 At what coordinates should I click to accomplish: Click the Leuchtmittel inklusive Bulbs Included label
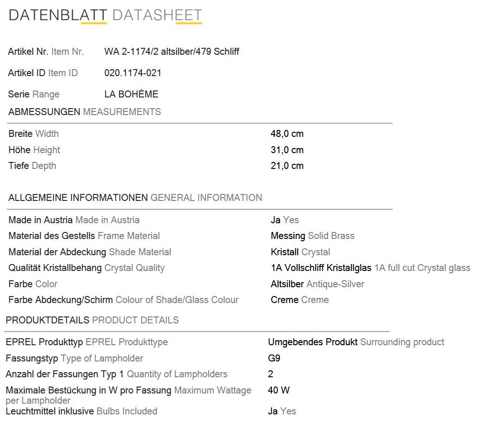point(81,412)
